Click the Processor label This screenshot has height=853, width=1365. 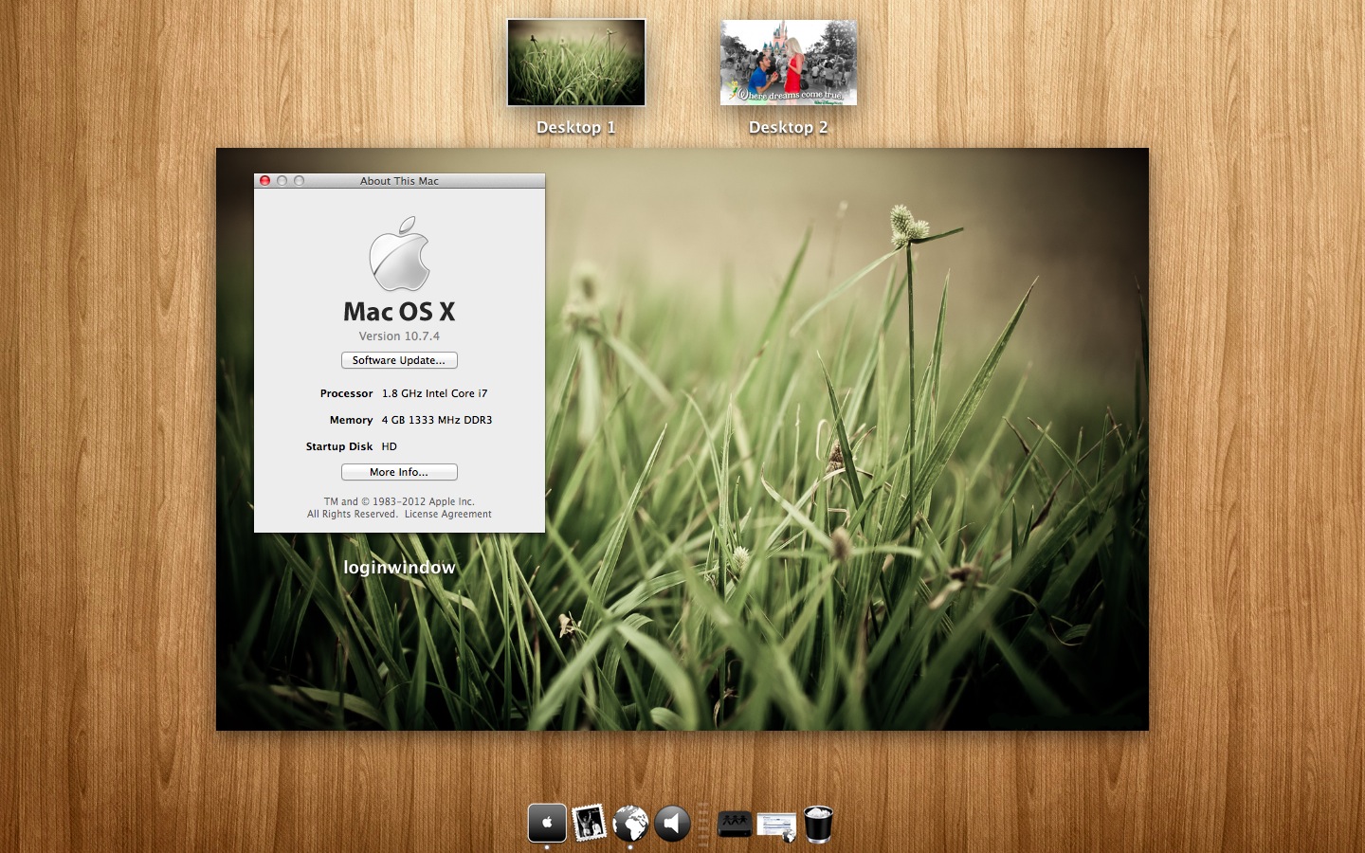347,393
